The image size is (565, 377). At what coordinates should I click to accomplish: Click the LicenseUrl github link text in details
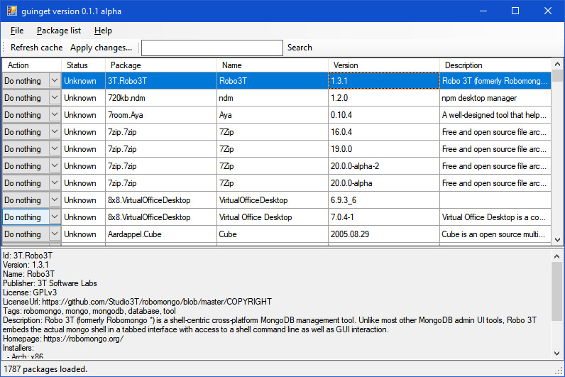tap(157, 301)
